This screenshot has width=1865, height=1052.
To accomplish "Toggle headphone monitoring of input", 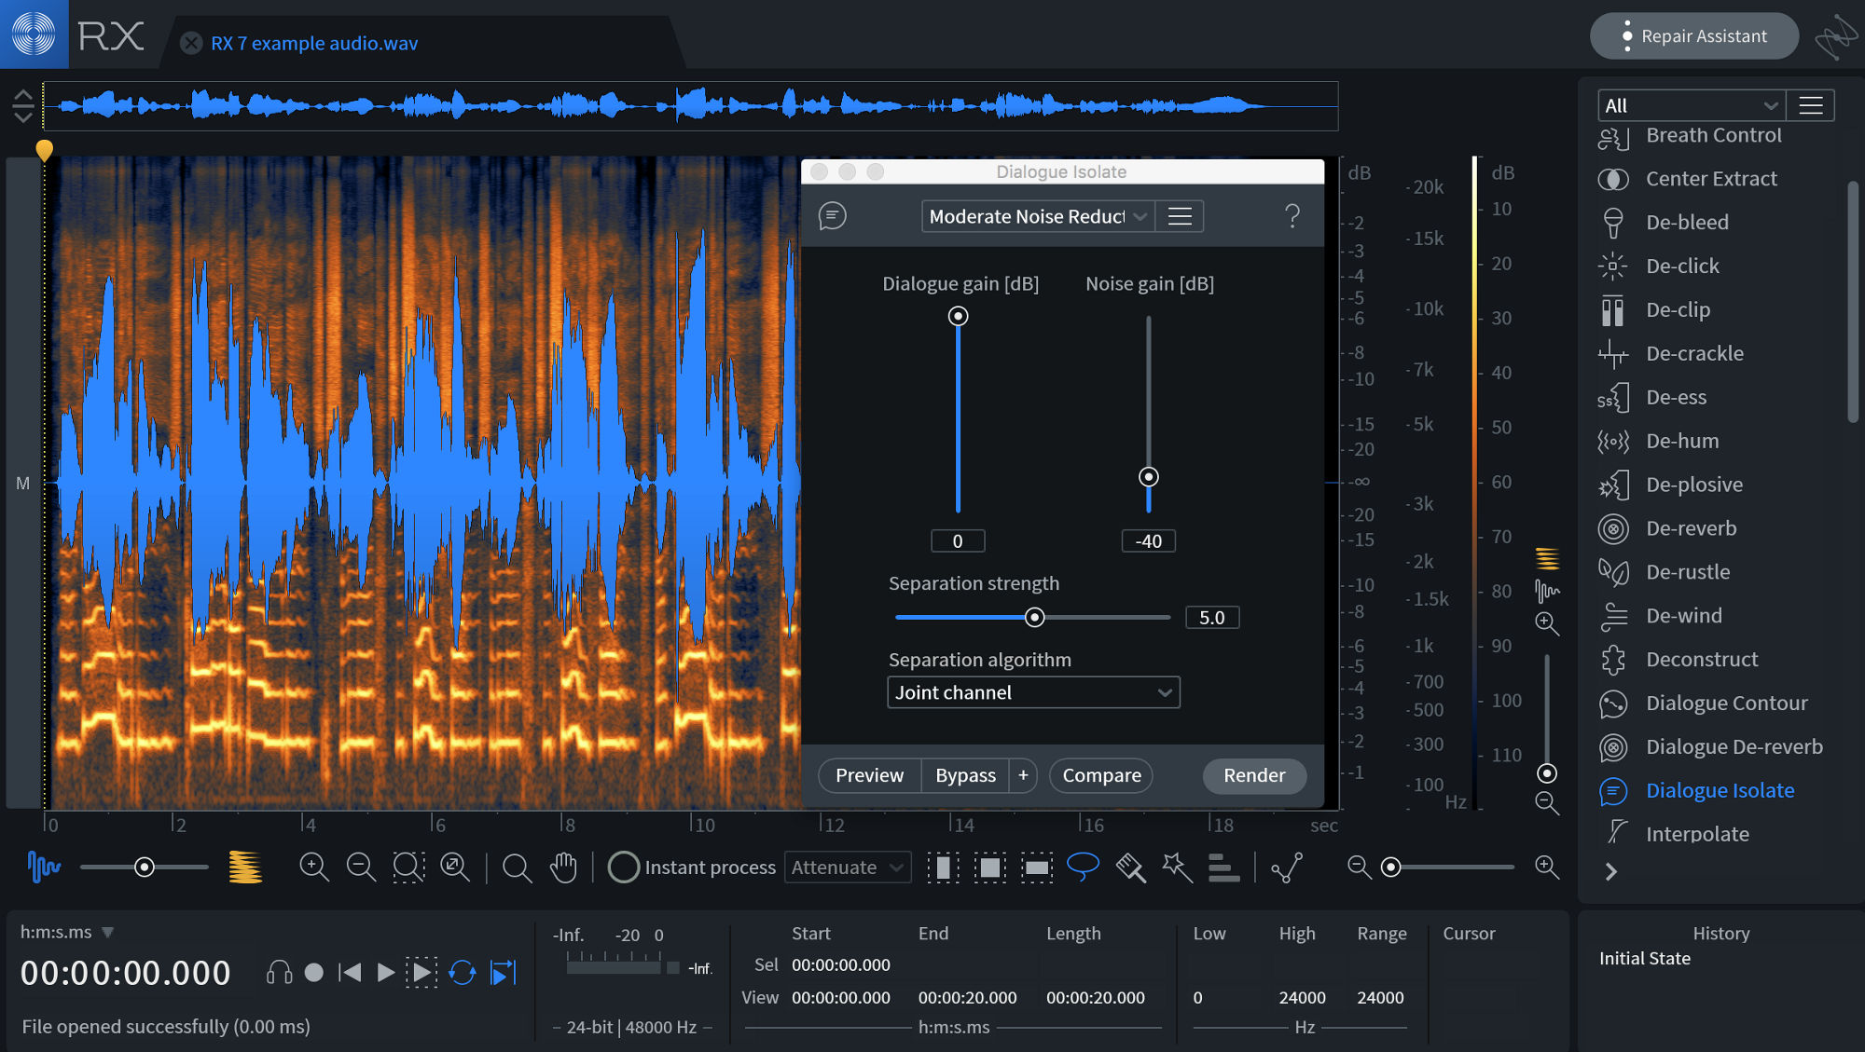I will [x=279, y=974].
